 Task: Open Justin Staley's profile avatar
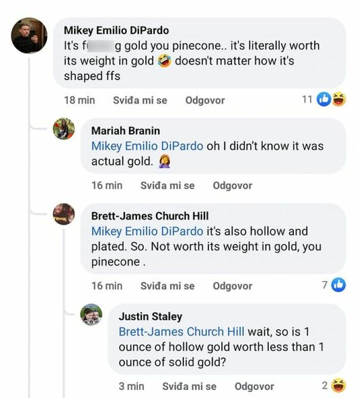(91, 314)
